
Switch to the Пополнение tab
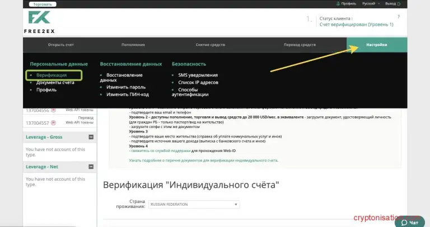click(133, 45)
